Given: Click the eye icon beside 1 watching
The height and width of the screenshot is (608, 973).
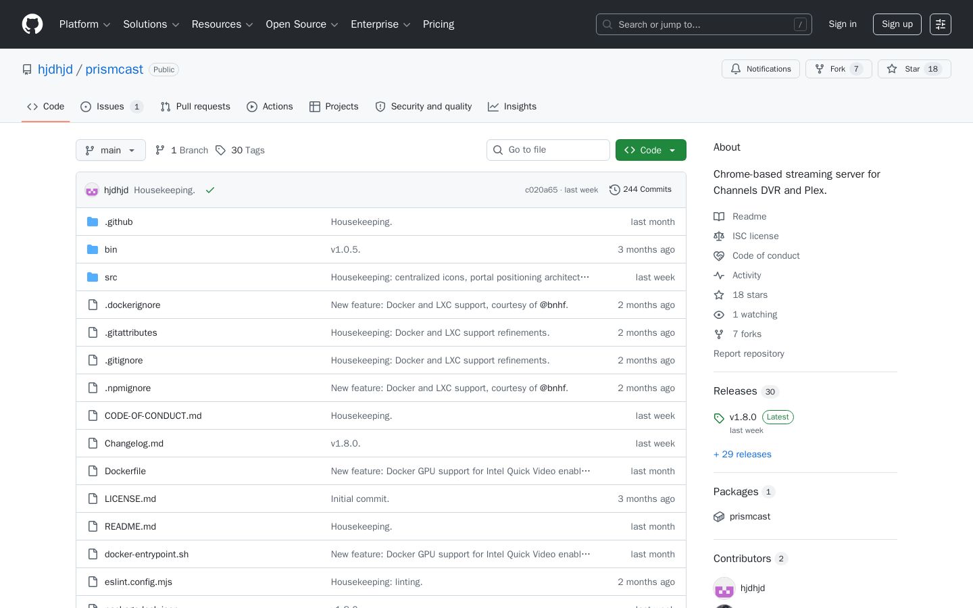Looking at the screenshot, I should [719, 314].
